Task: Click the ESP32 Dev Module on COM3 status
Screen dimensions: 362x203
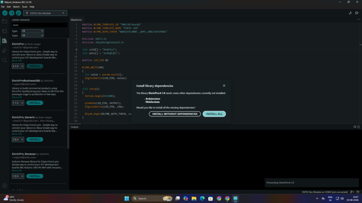Action: coord(325,192)
